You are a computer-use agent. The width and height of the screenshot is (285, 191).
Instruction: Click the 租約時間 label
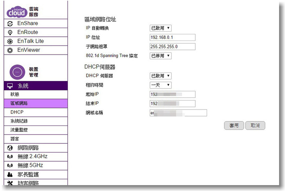[x=94, y=85]
